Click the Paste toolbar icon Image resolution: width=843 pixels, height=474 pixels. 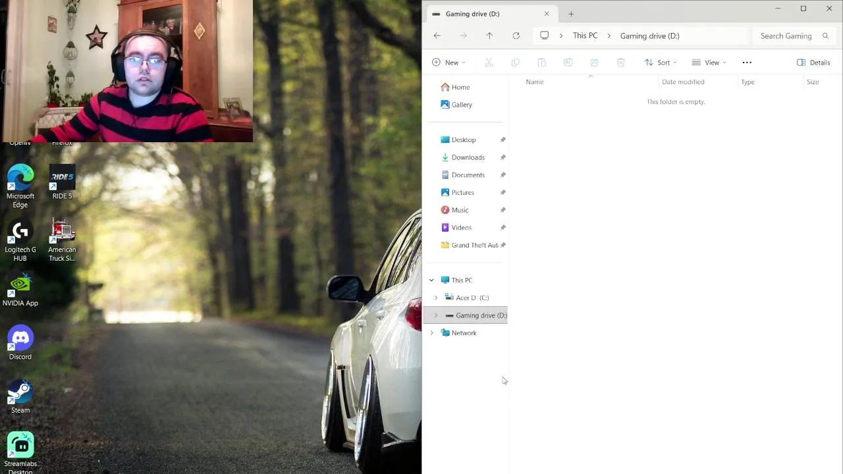click(x=541, y=63)
